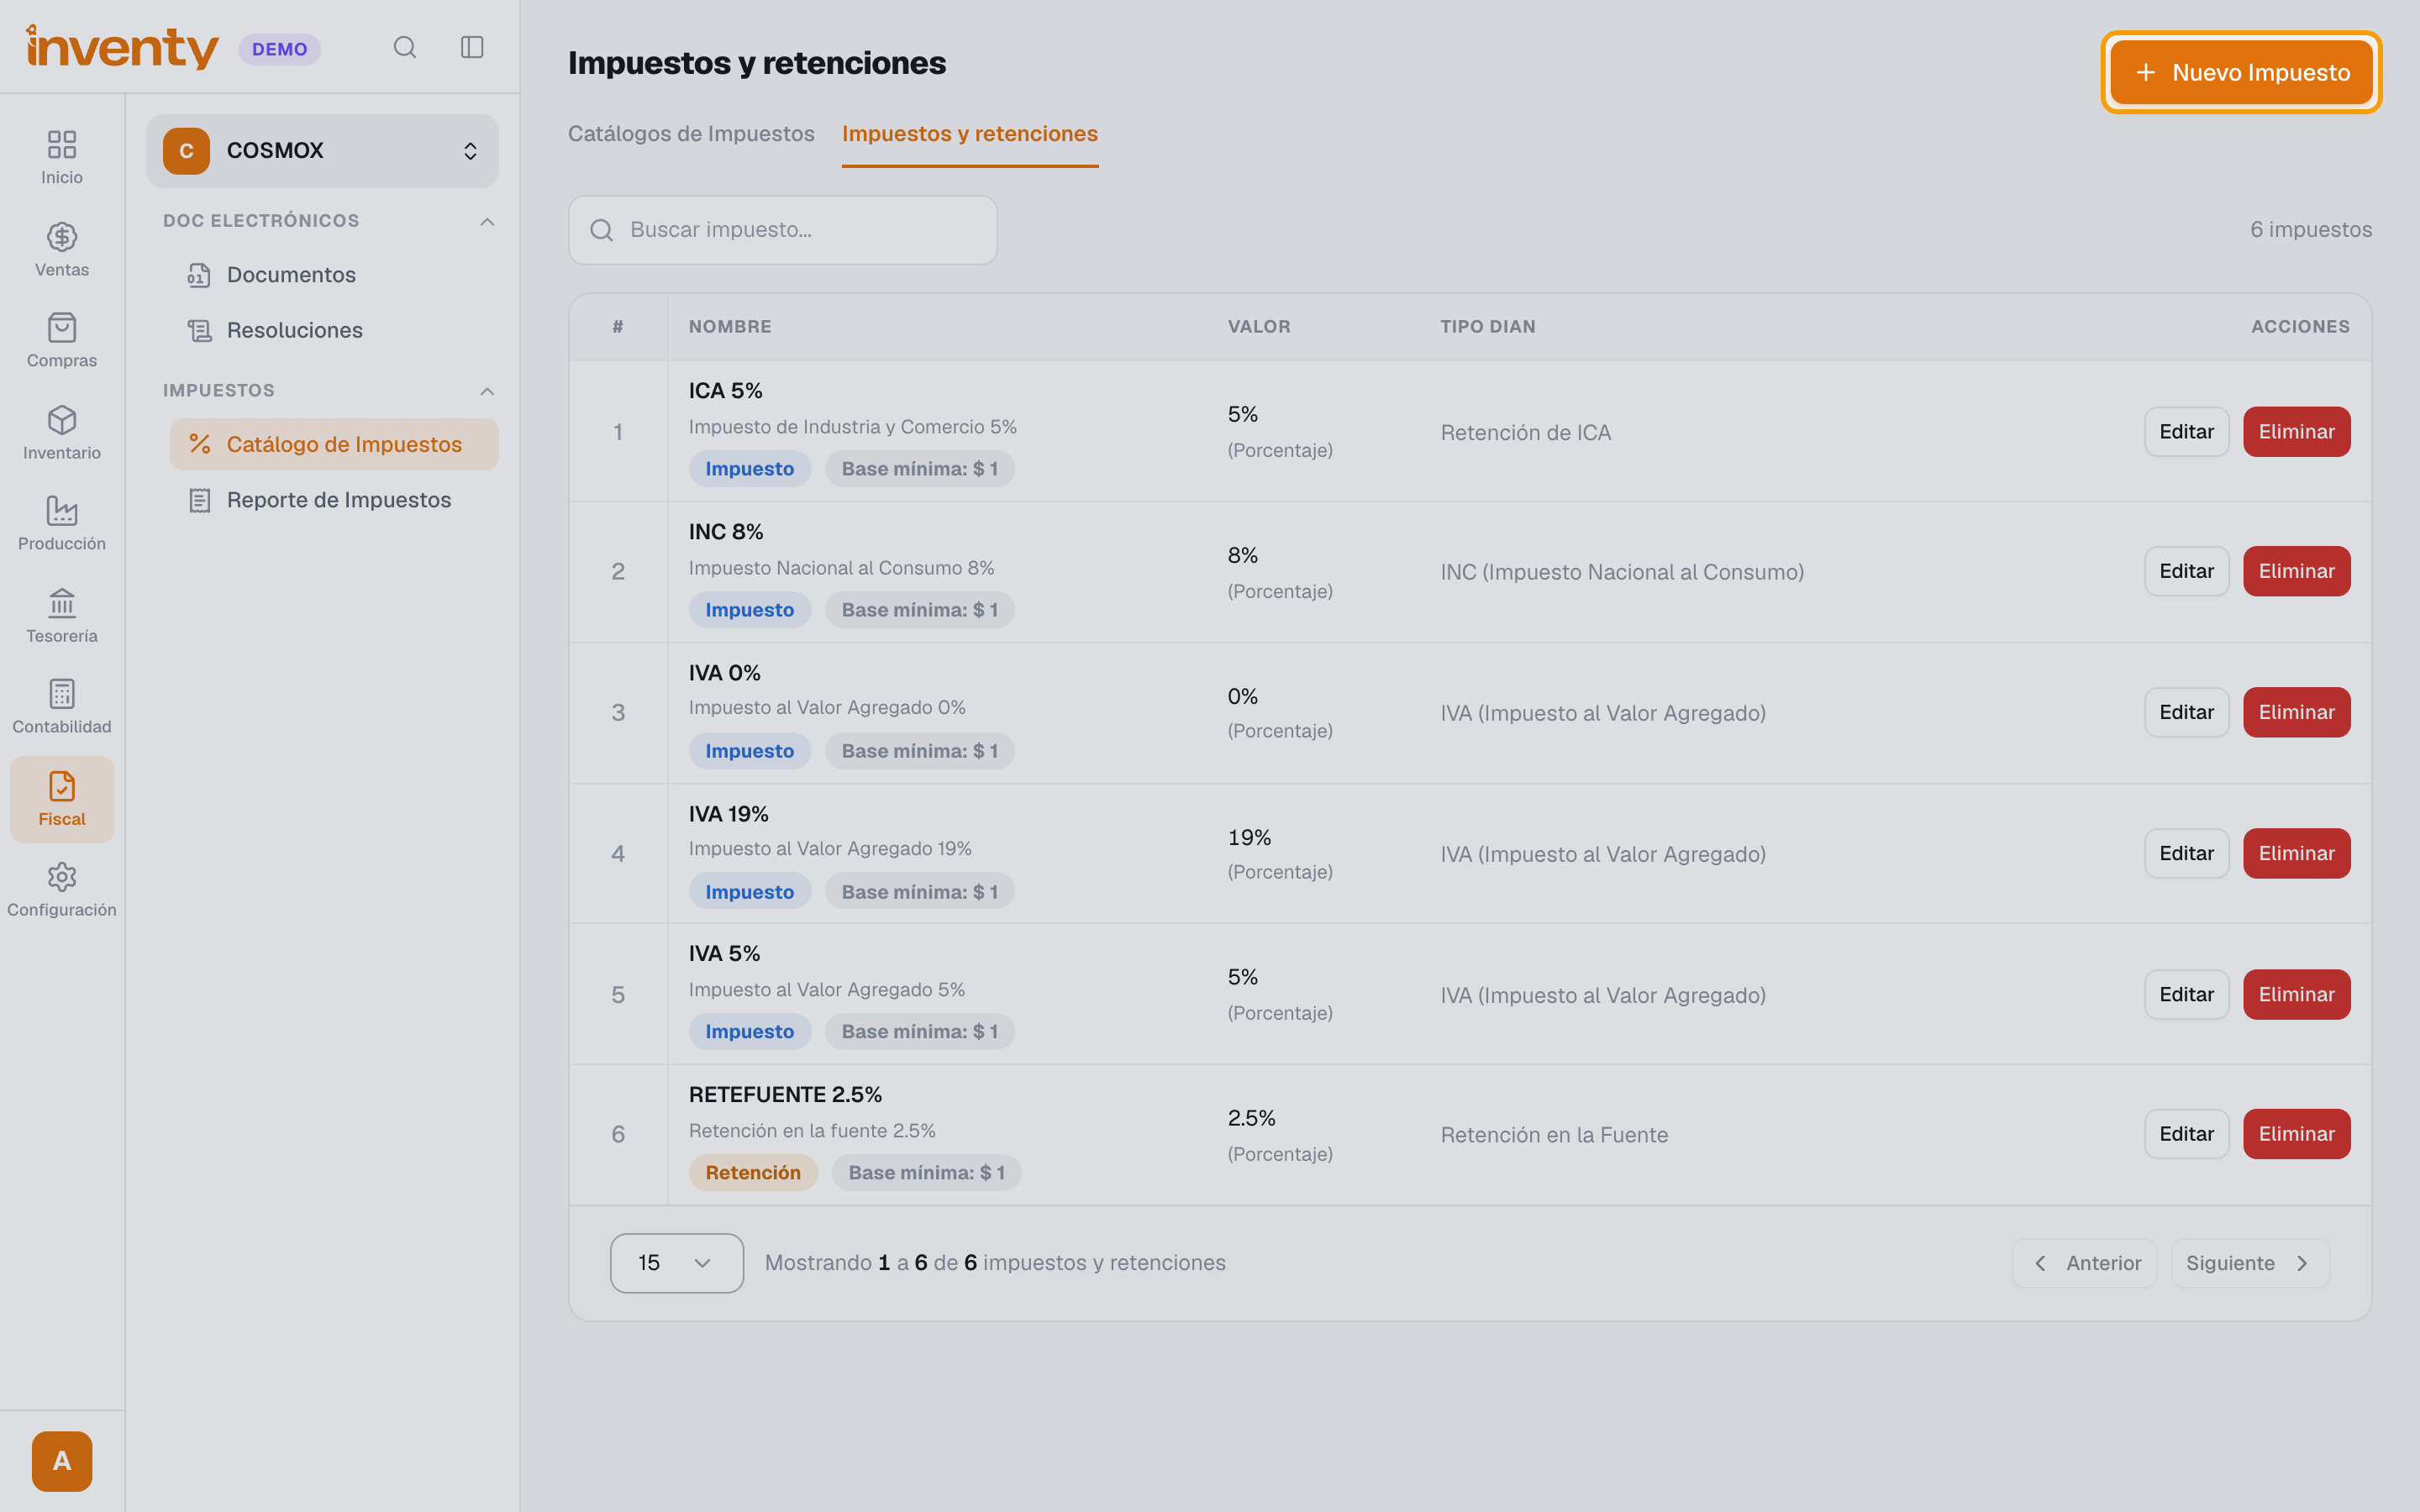The width and height of the screenshot is (2420, 1512).
Task: Edit the IVA 19% tax
Action: [x=2186, y=853]
